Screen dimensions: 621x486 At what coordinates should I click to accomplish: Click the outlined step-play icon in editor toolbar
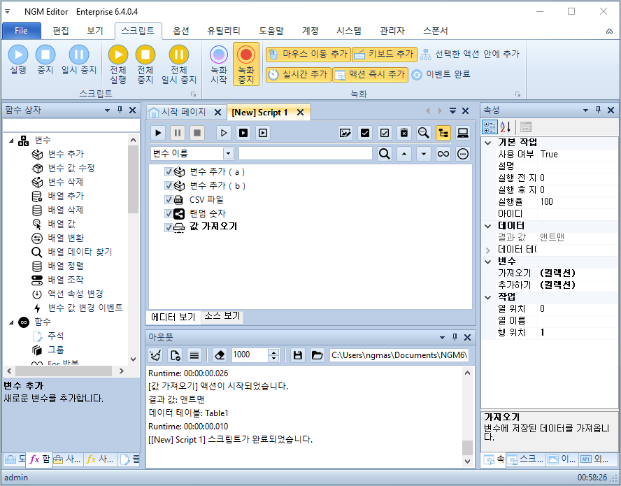click(x=224, y=133)
